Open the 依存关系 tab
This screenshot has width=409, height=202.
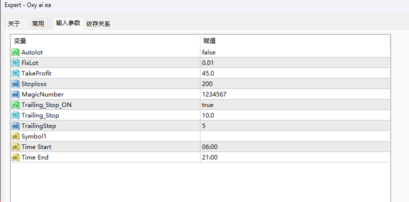pyautogui.click(x=98, y=23)
